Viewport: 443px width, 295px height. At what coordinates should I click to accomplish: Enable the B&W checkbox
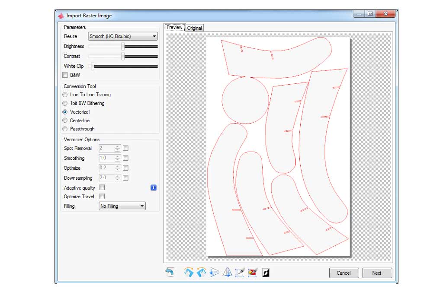(65, 75)
